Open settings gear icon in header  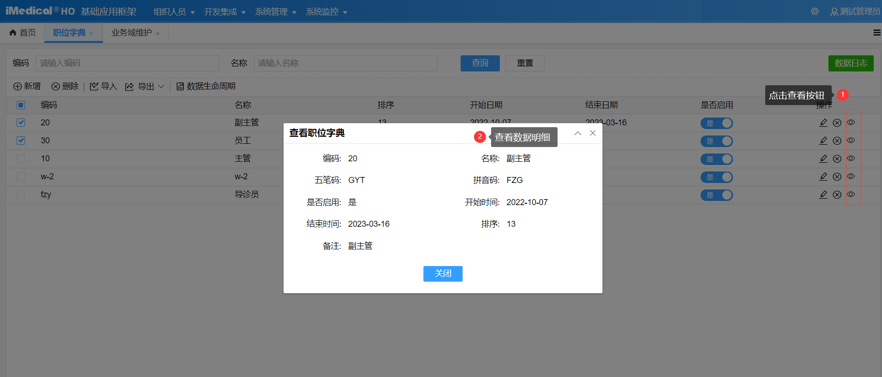815,12
